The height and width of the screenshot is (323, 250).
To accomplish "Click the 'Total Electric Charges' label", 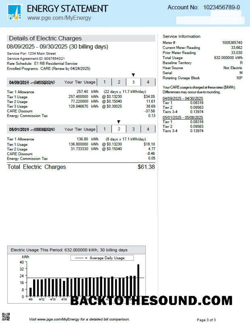I will coord(37,167).
